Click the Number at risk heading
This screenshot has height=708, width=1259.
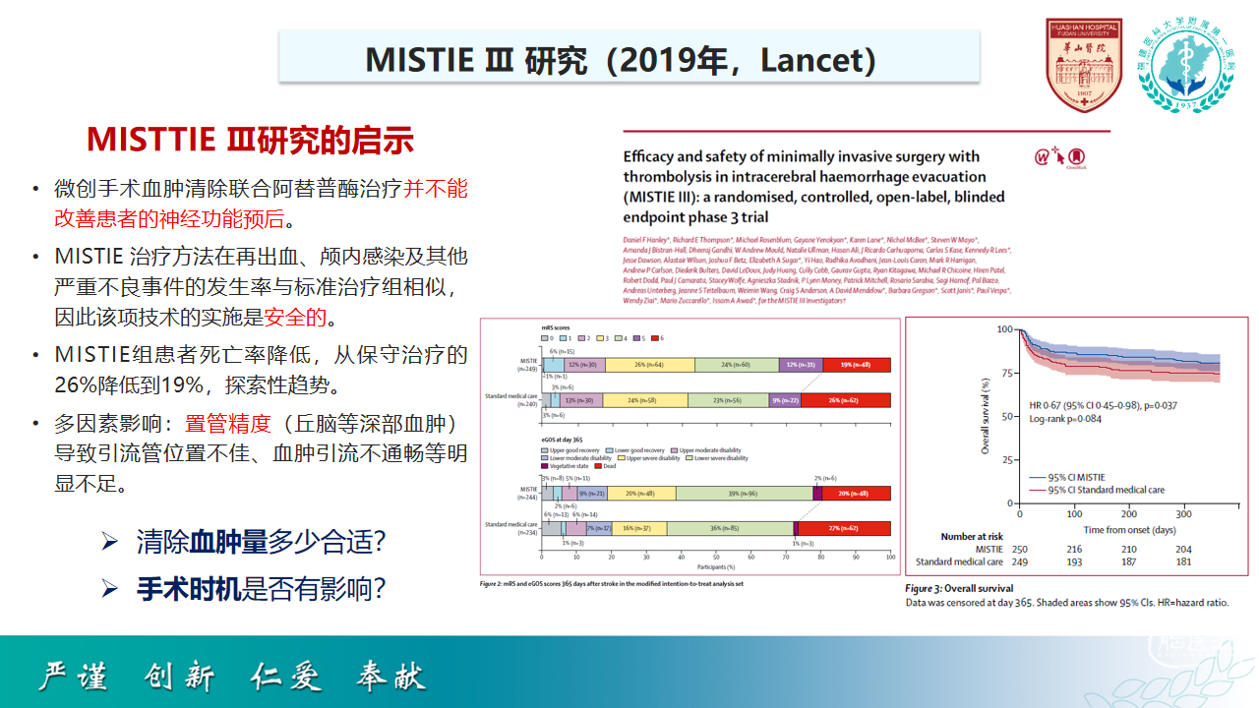coord(972,536)
